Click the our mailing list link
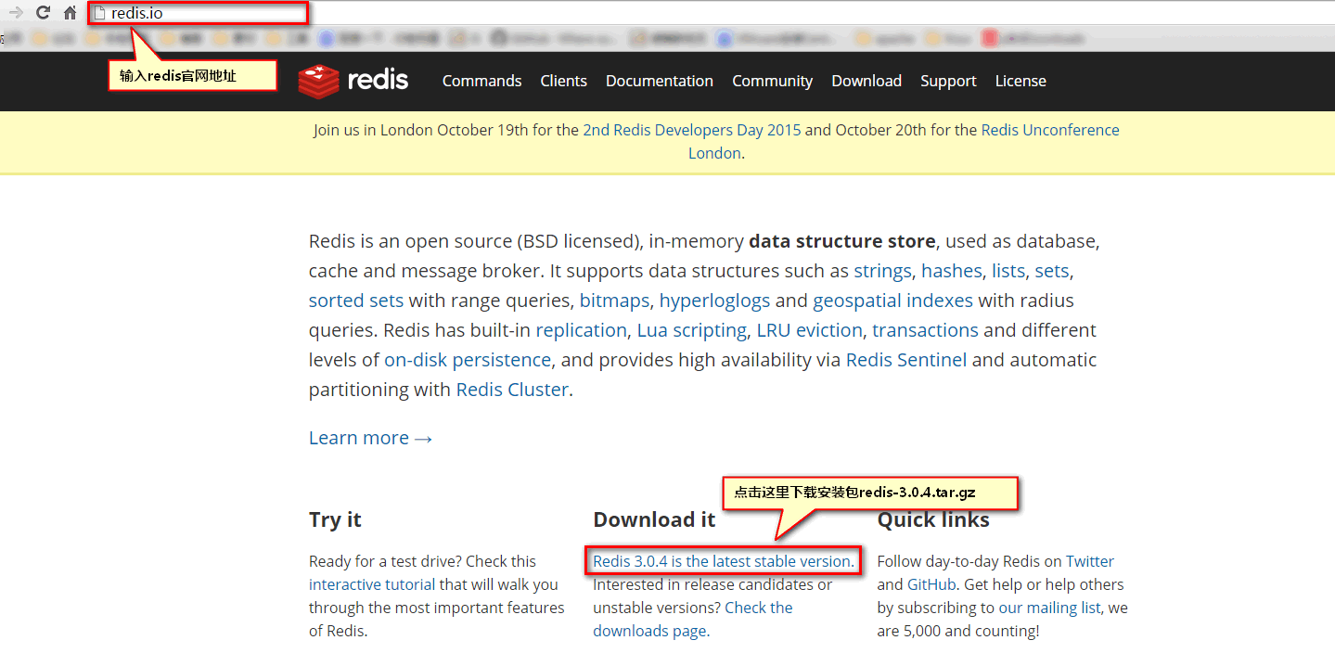The width and height of the screenshot is (1335, 666). 1049,608
